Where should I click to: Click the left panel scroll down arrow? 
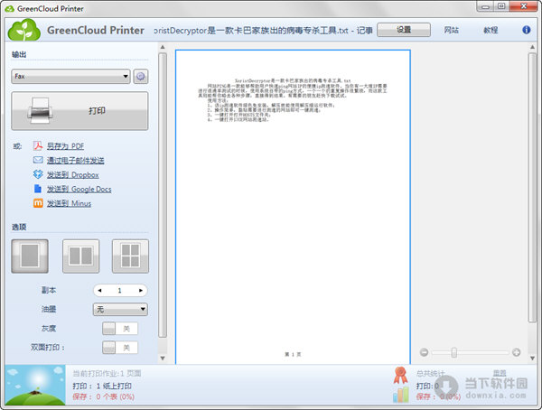(163, 359)
